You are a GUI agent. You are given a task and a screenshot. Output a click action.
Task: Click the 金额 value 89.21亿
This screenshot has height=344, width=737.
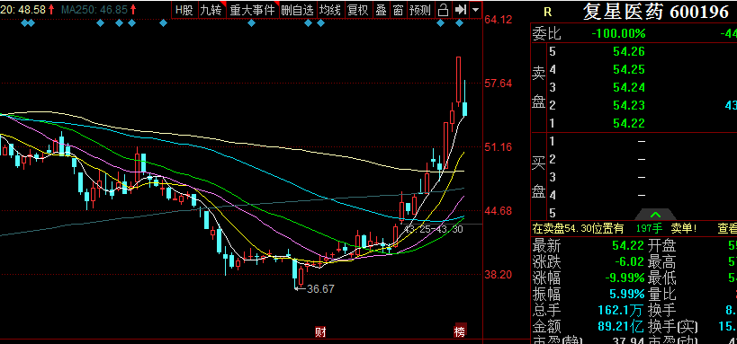[x=620, y=326]
